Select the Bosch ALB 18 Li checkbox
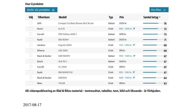This screenshot has height=110, width=195. pyautogui.click(x=31, y=61)
